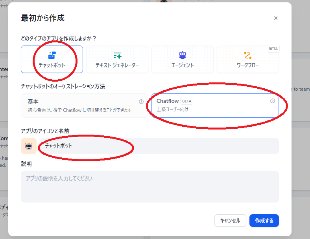Screen dimensions: 310x239
Task: Click the purple agent robot icon
Action: 183,55
